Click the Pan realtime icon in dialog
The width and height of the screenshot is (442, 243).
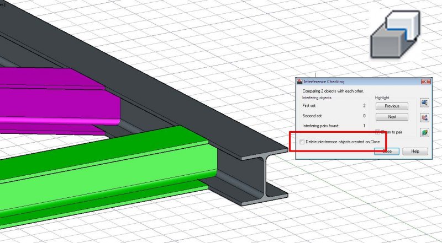click(x=424, y=117)
